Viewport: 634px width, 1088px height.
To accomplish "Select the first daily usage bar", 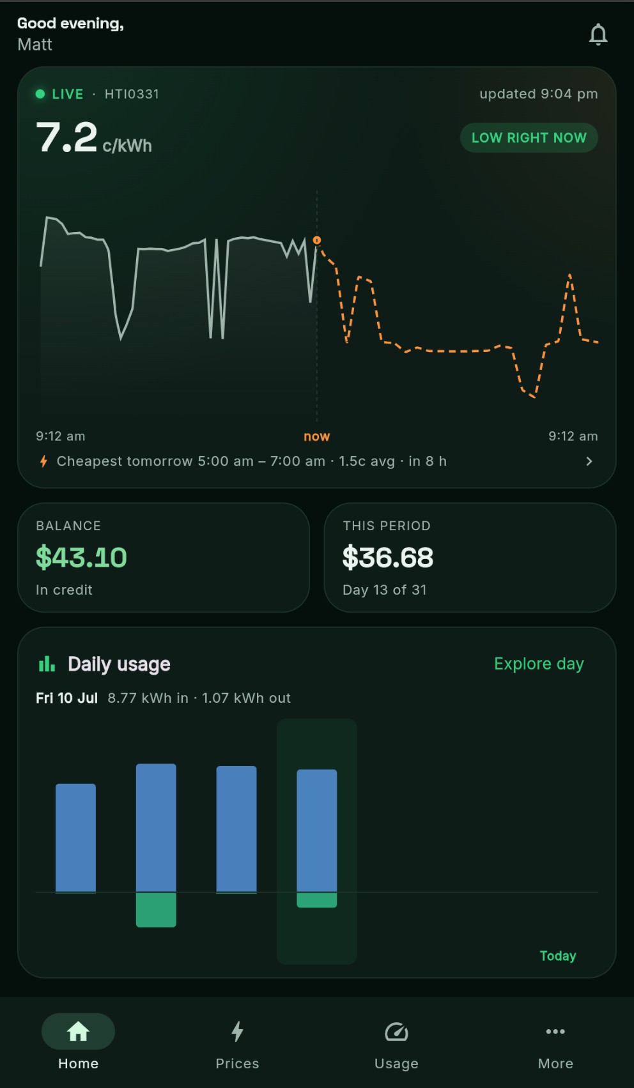I will (75, 838).
